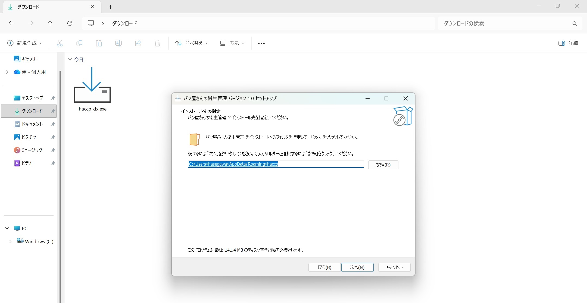Refresh the ダウンロード folder view
The height and width of the screenshot is (303, 587).
70,23
